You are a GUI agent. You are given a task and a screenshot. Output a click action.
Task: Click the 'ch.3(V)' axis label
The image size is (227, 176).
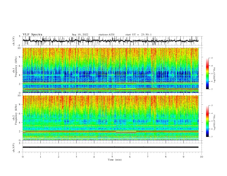pyautogui.click(x=14, y=148)
